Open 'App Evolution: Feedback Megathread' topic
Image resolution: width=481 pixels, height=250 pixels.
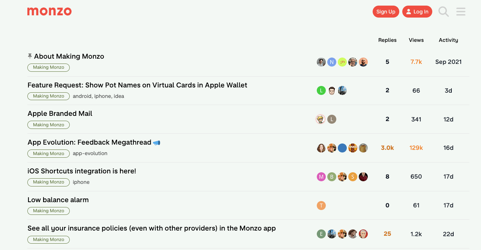click(x=90, y=142)
